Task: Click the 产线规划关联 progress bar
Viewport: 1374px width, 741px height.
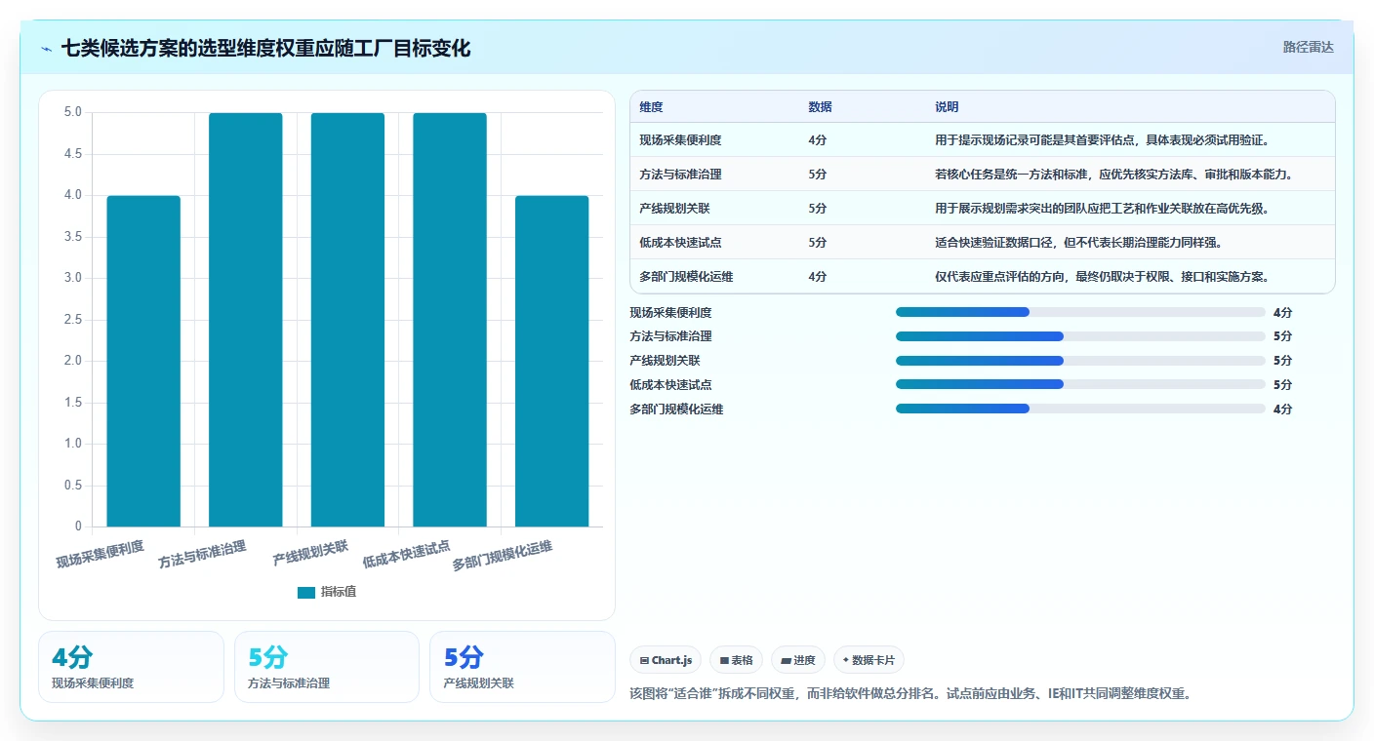Action: click(1080, 361)
